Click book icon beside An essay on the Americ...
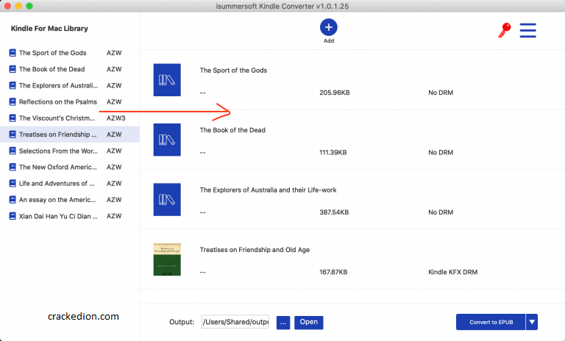 (13, 200)
